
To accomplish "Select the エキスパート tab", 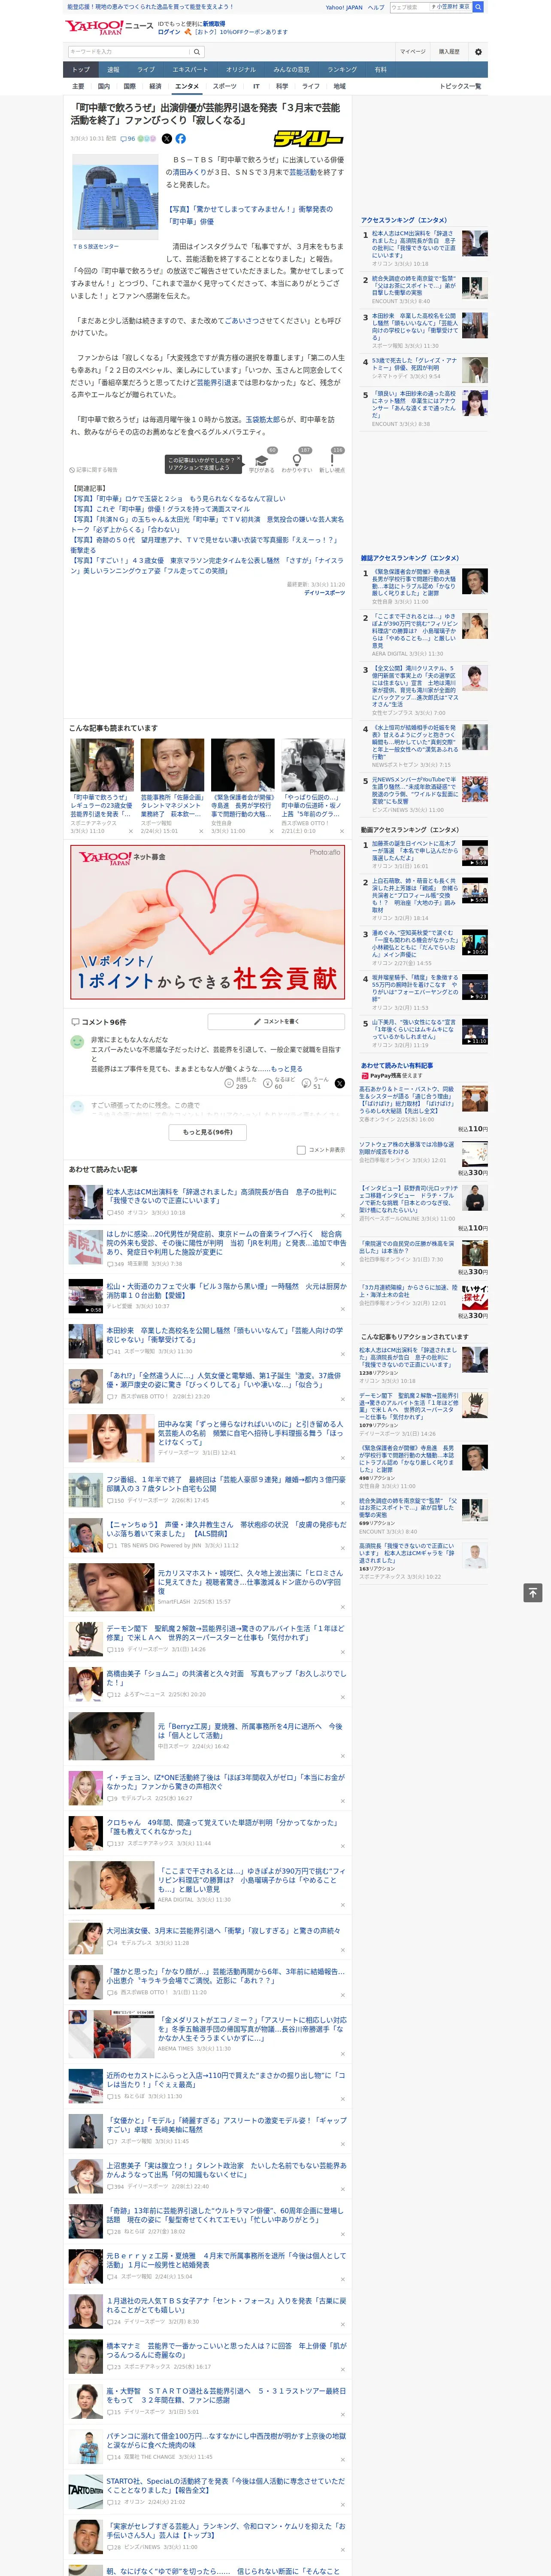I will 190,70.
